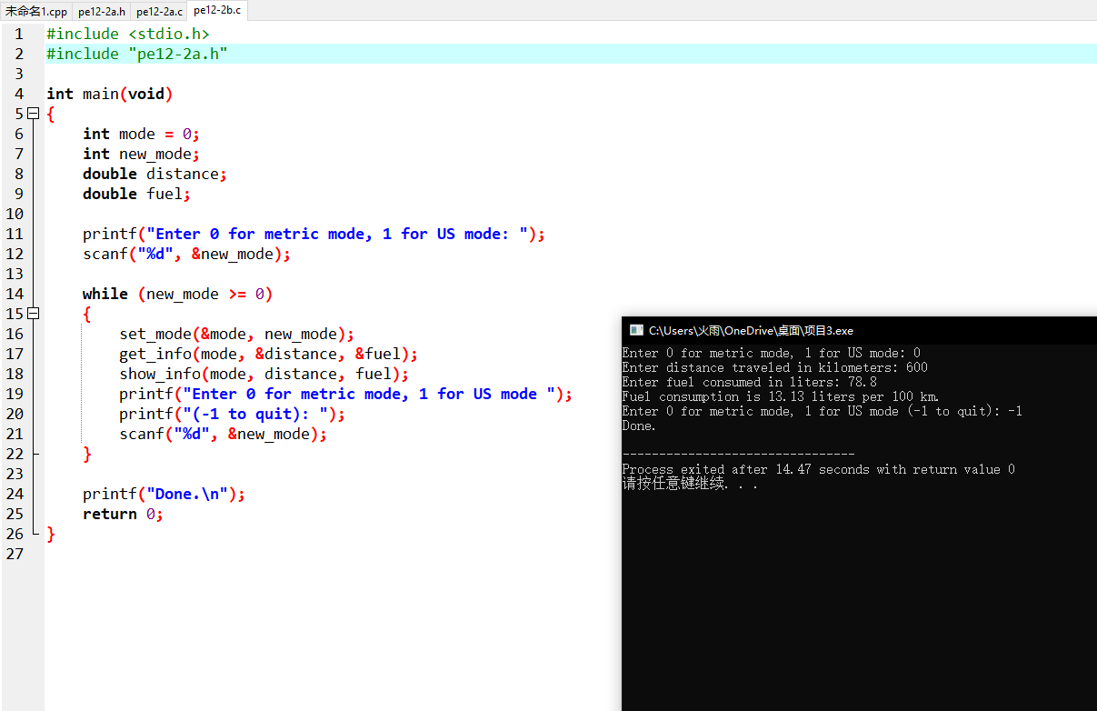Click the line int mode = 0;
Screen dimensions: 1097x711
pos(141,134)
